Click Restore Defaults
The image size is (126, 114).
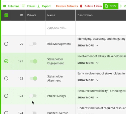coord(67,6)
